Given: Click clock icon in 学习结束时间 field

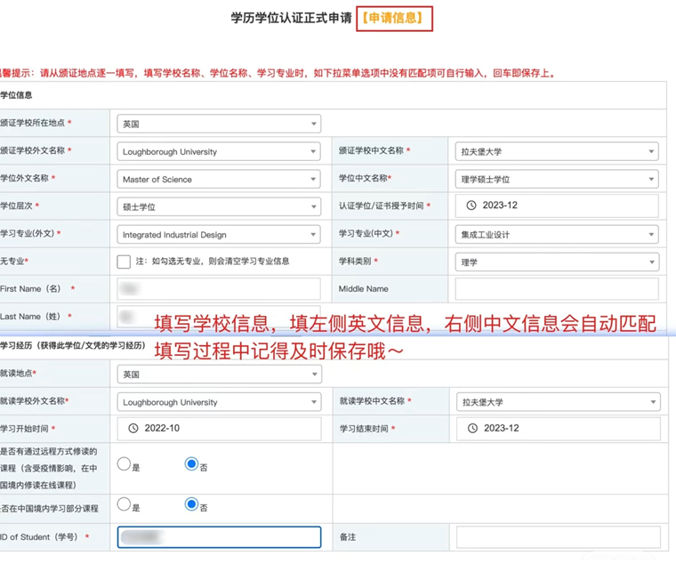Looking at the screenshot, I should pos(472,428).
